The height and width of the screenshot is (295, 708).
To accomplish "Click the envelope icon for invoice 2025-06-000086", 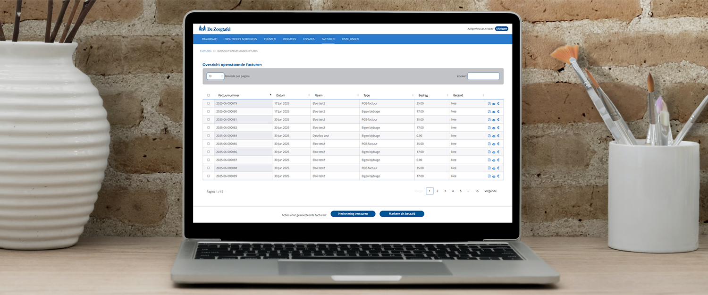I will tap(494, 152).
